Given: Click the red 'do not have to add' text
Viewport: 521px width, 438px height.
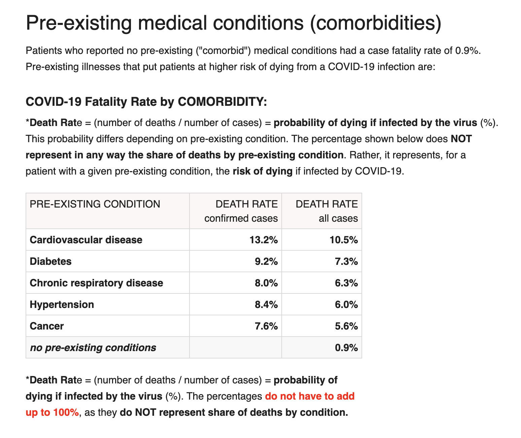Looking at the screenshot, I should [x=310, y=396].
